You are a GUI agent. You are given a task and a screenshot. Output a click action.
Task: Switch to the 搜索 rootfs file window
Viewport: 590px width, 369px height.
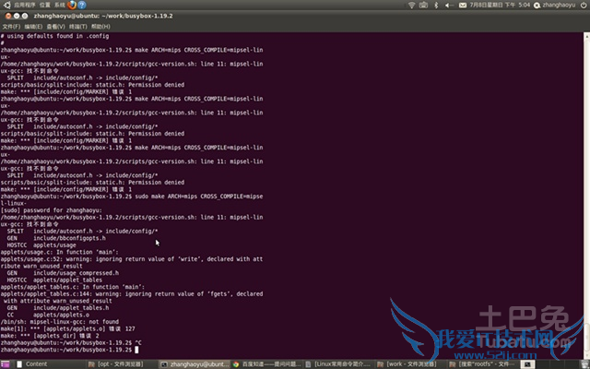(x=483, y=364)
